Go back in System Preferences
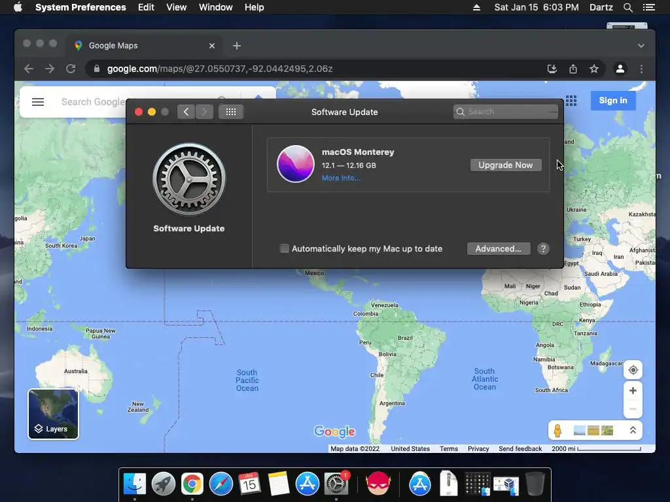Viewport: 670px width, 502px height. [x=186, y=112]
